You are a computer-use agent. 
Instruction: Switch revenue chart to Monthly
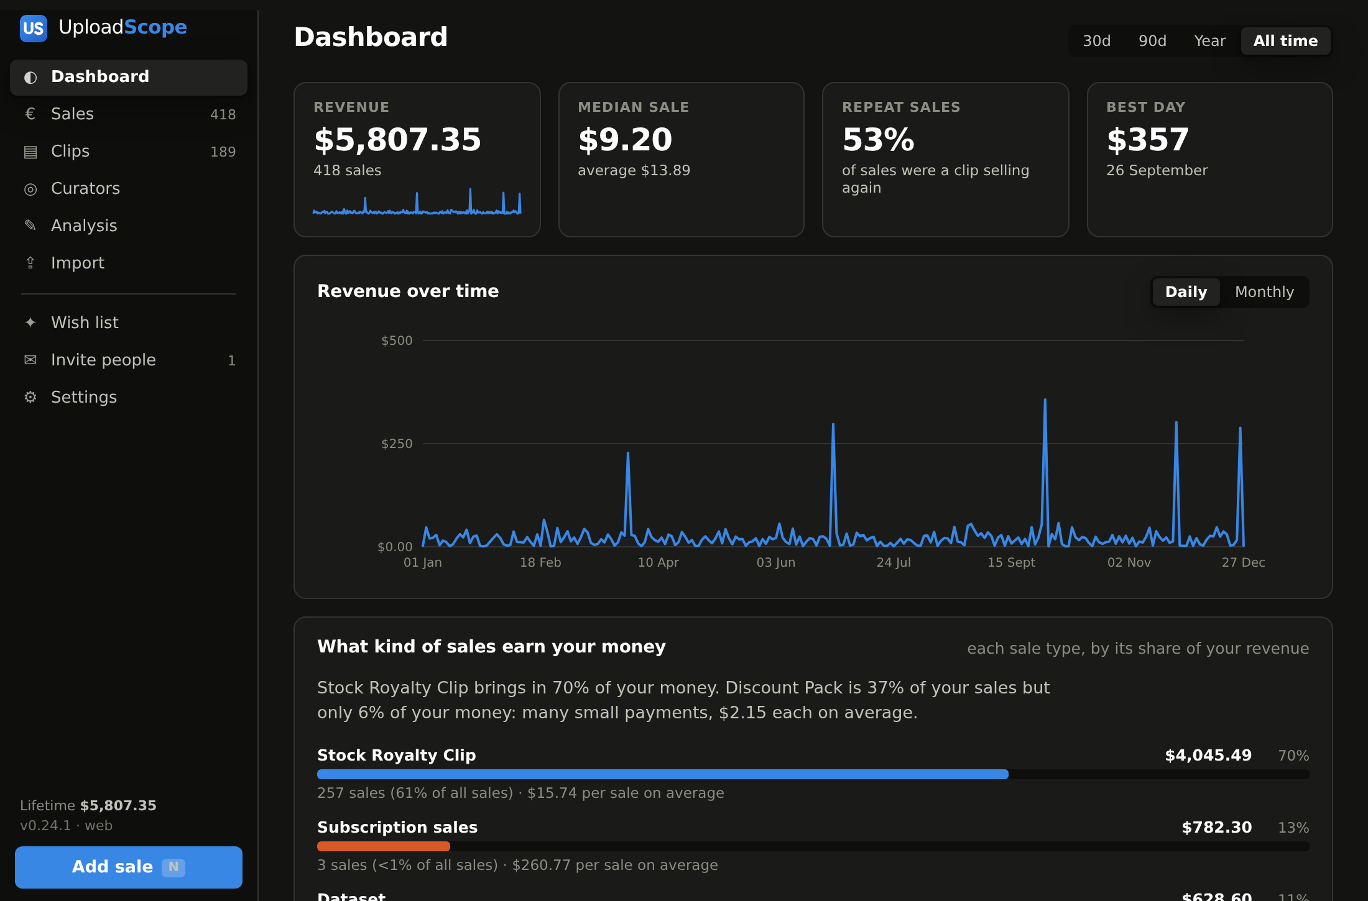pos(1264,292)
